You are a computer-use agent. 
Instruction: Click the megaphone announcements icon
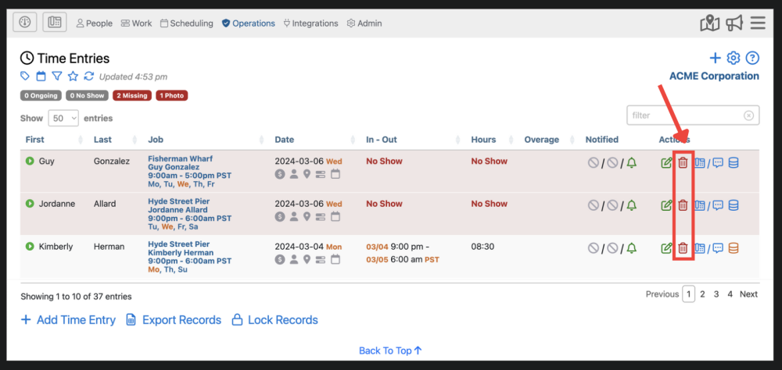733,23
